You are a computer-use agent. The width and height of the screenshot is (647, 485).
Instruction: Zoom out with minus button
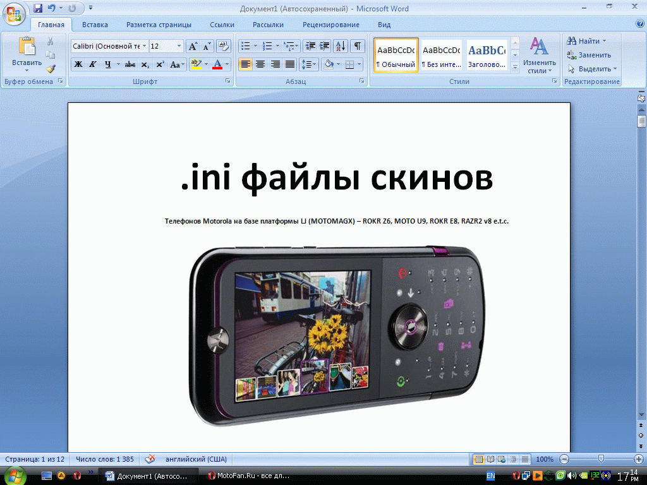click(564, 459)
